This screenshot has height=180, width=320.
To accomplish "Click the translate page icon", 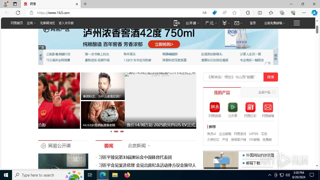I will point(204,13).
